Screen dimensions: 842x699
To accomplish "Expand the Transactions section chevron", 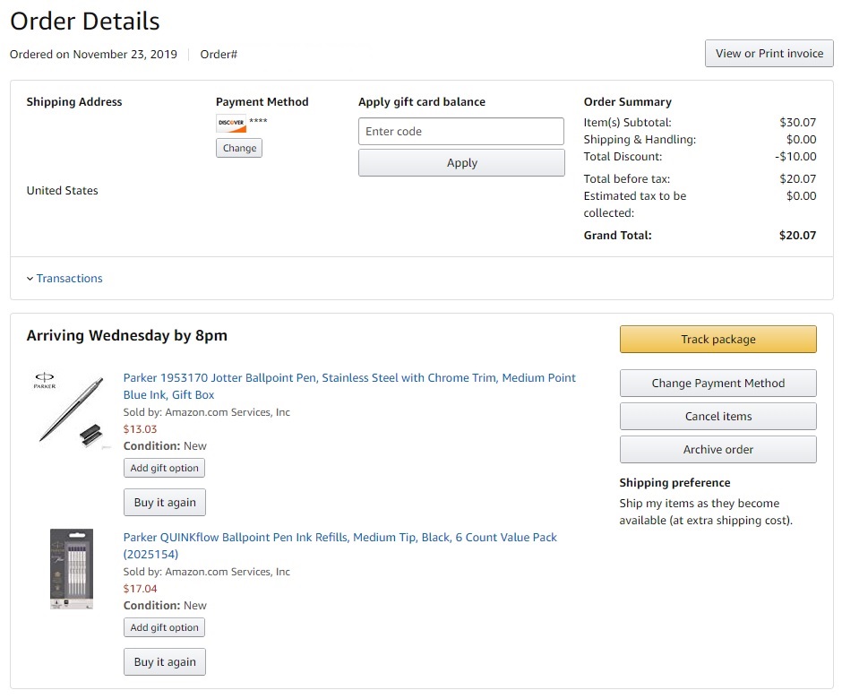I will coord(30,279).
